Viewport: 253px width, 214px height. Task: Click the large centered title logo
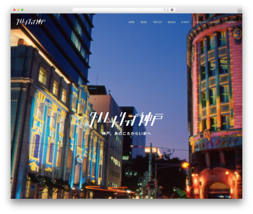coord(126,120)
